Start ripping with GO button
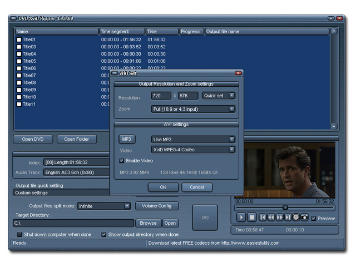This screenshot has width=356, height=267. [x=205, y=217]
